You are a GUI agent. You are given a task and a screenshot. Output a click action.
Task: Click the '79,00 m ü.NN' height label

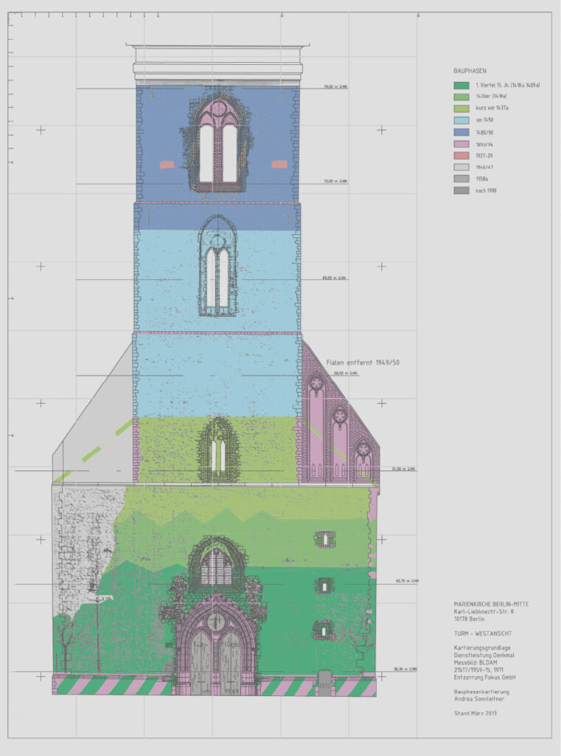(x=335, y=87)
